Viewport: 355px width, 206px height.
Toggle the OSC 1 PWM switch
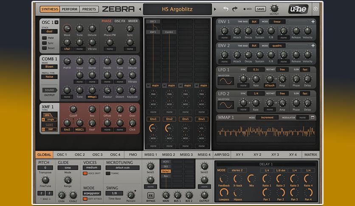pos(44,38)
